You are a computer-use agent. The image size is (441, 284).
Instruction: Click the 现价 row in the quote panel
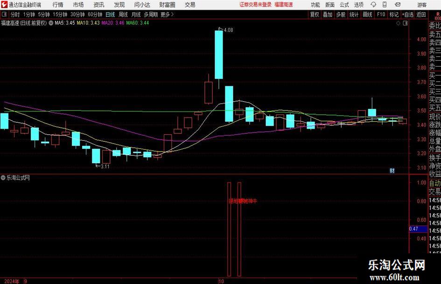(x=435, y=117)
